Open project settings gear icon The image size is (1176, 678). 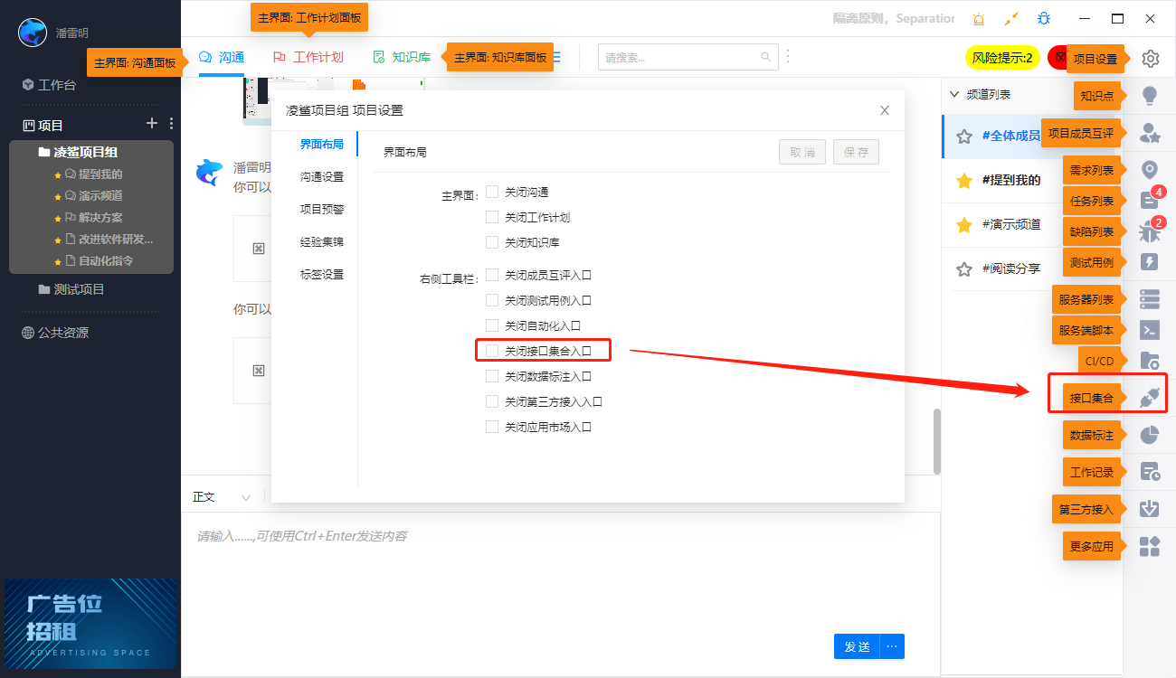pos(1150,59)
